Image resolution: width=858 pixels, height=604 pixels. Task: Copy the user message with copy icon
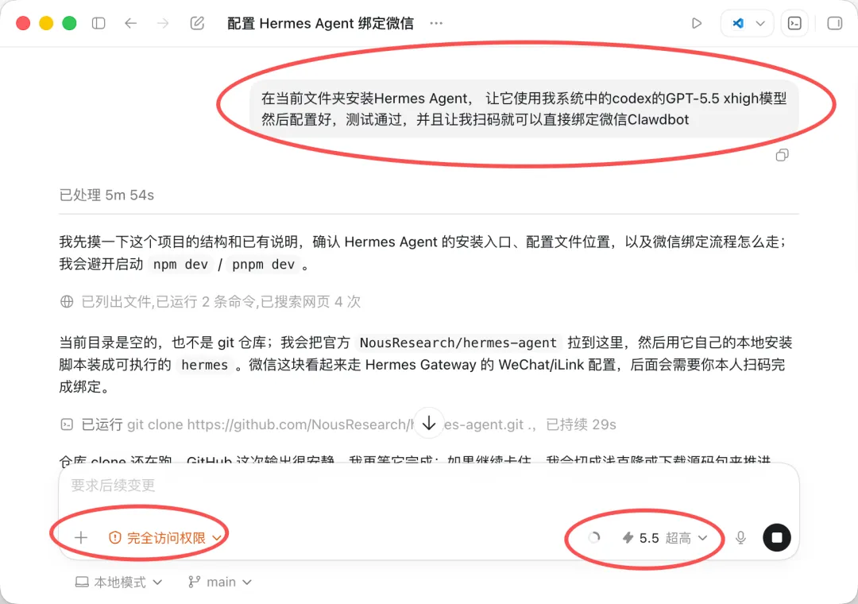(782, 155)
